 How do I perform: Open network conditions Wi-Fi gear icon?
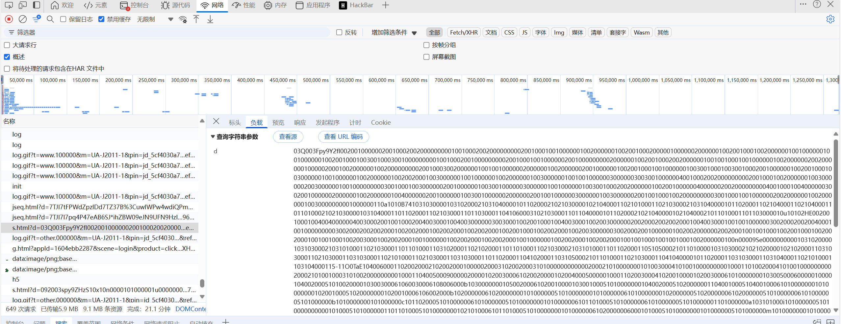pyautogui.click(x=183, y=19)
